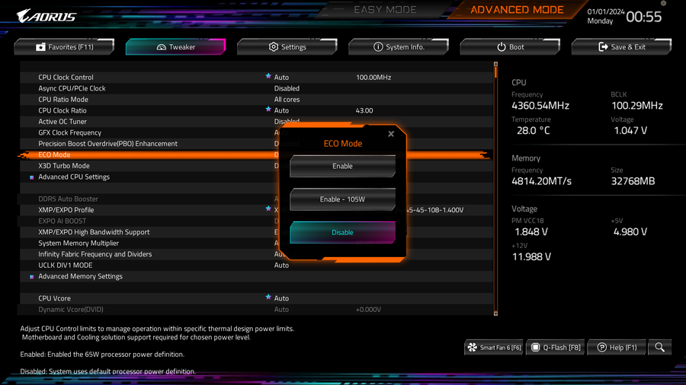Switch to Easy Mode
Image resolution: width=686 pixels, height=385 pixels.
click(x=385, y=10)
